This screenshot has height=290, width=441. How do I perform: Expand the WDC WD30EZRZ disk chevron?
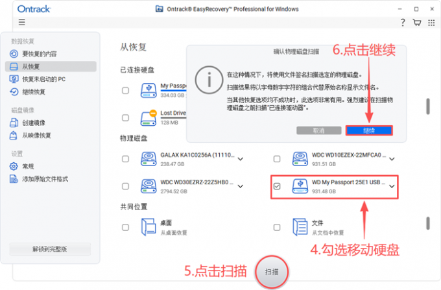pos(241,186)
